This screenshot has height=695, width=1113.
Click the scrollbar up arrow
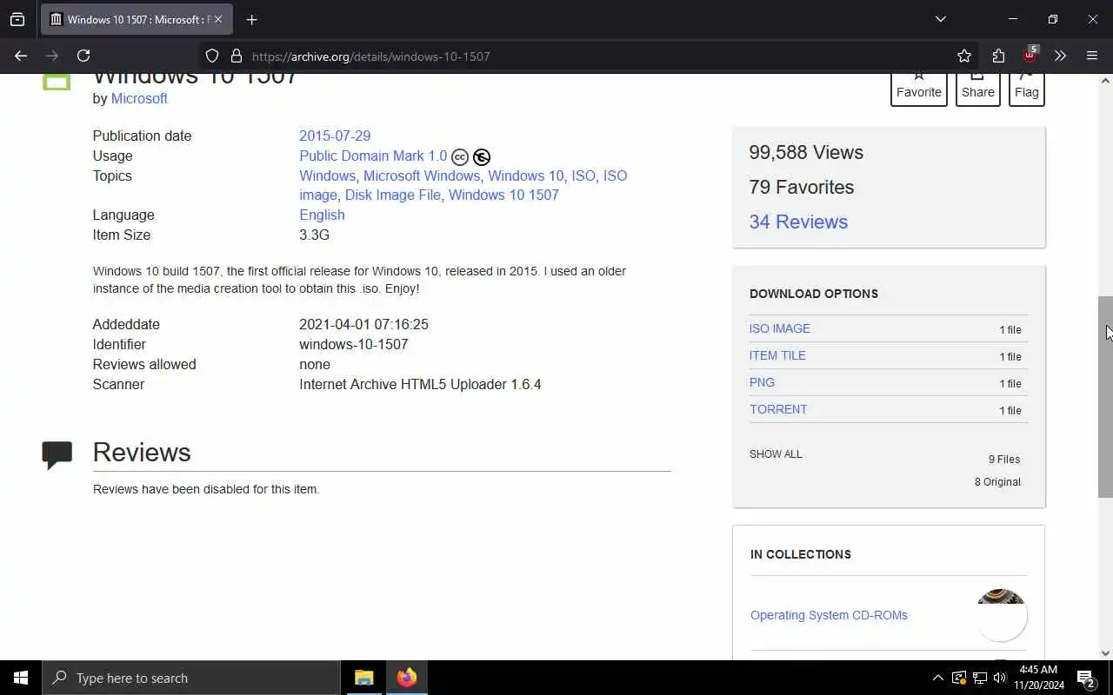[x=1105, y=80]
